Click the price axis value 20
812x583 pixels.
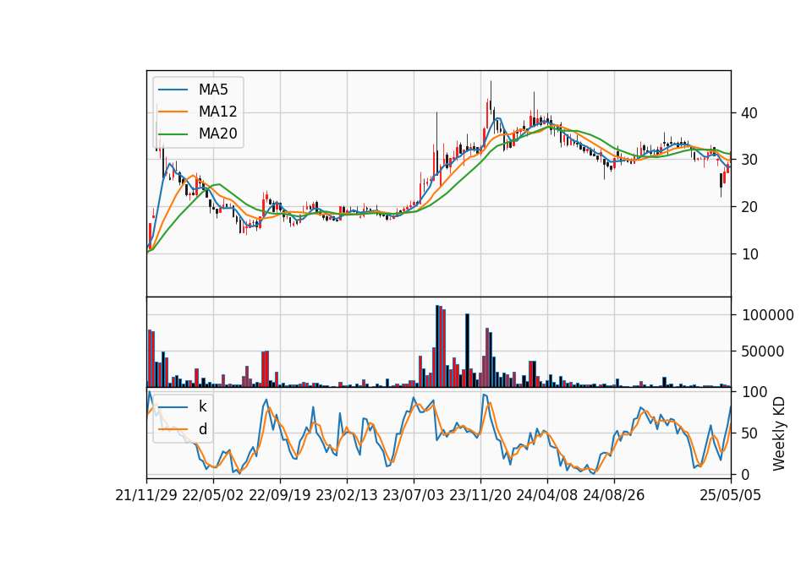click(749, 207)
